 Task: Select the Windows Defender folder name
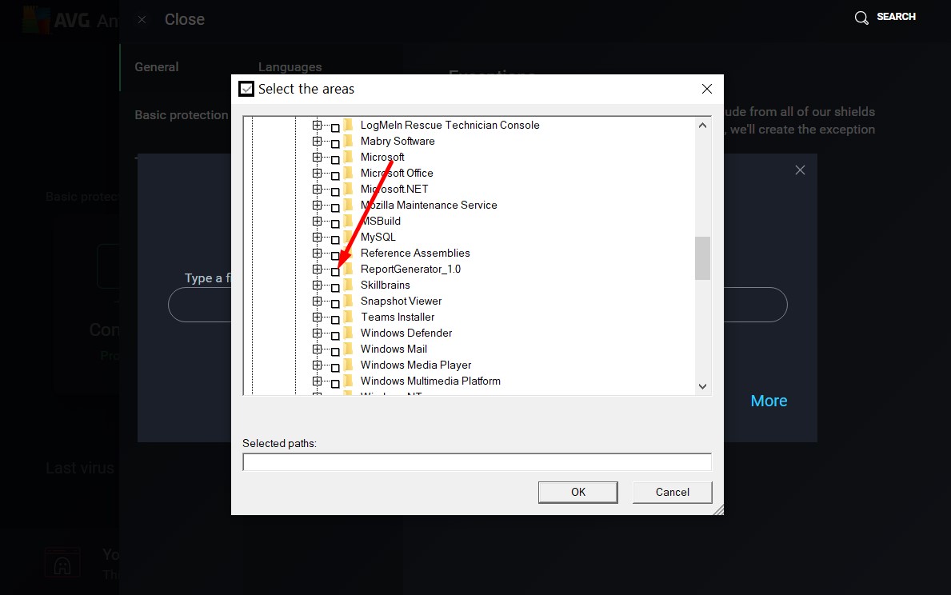coord(406,333)
